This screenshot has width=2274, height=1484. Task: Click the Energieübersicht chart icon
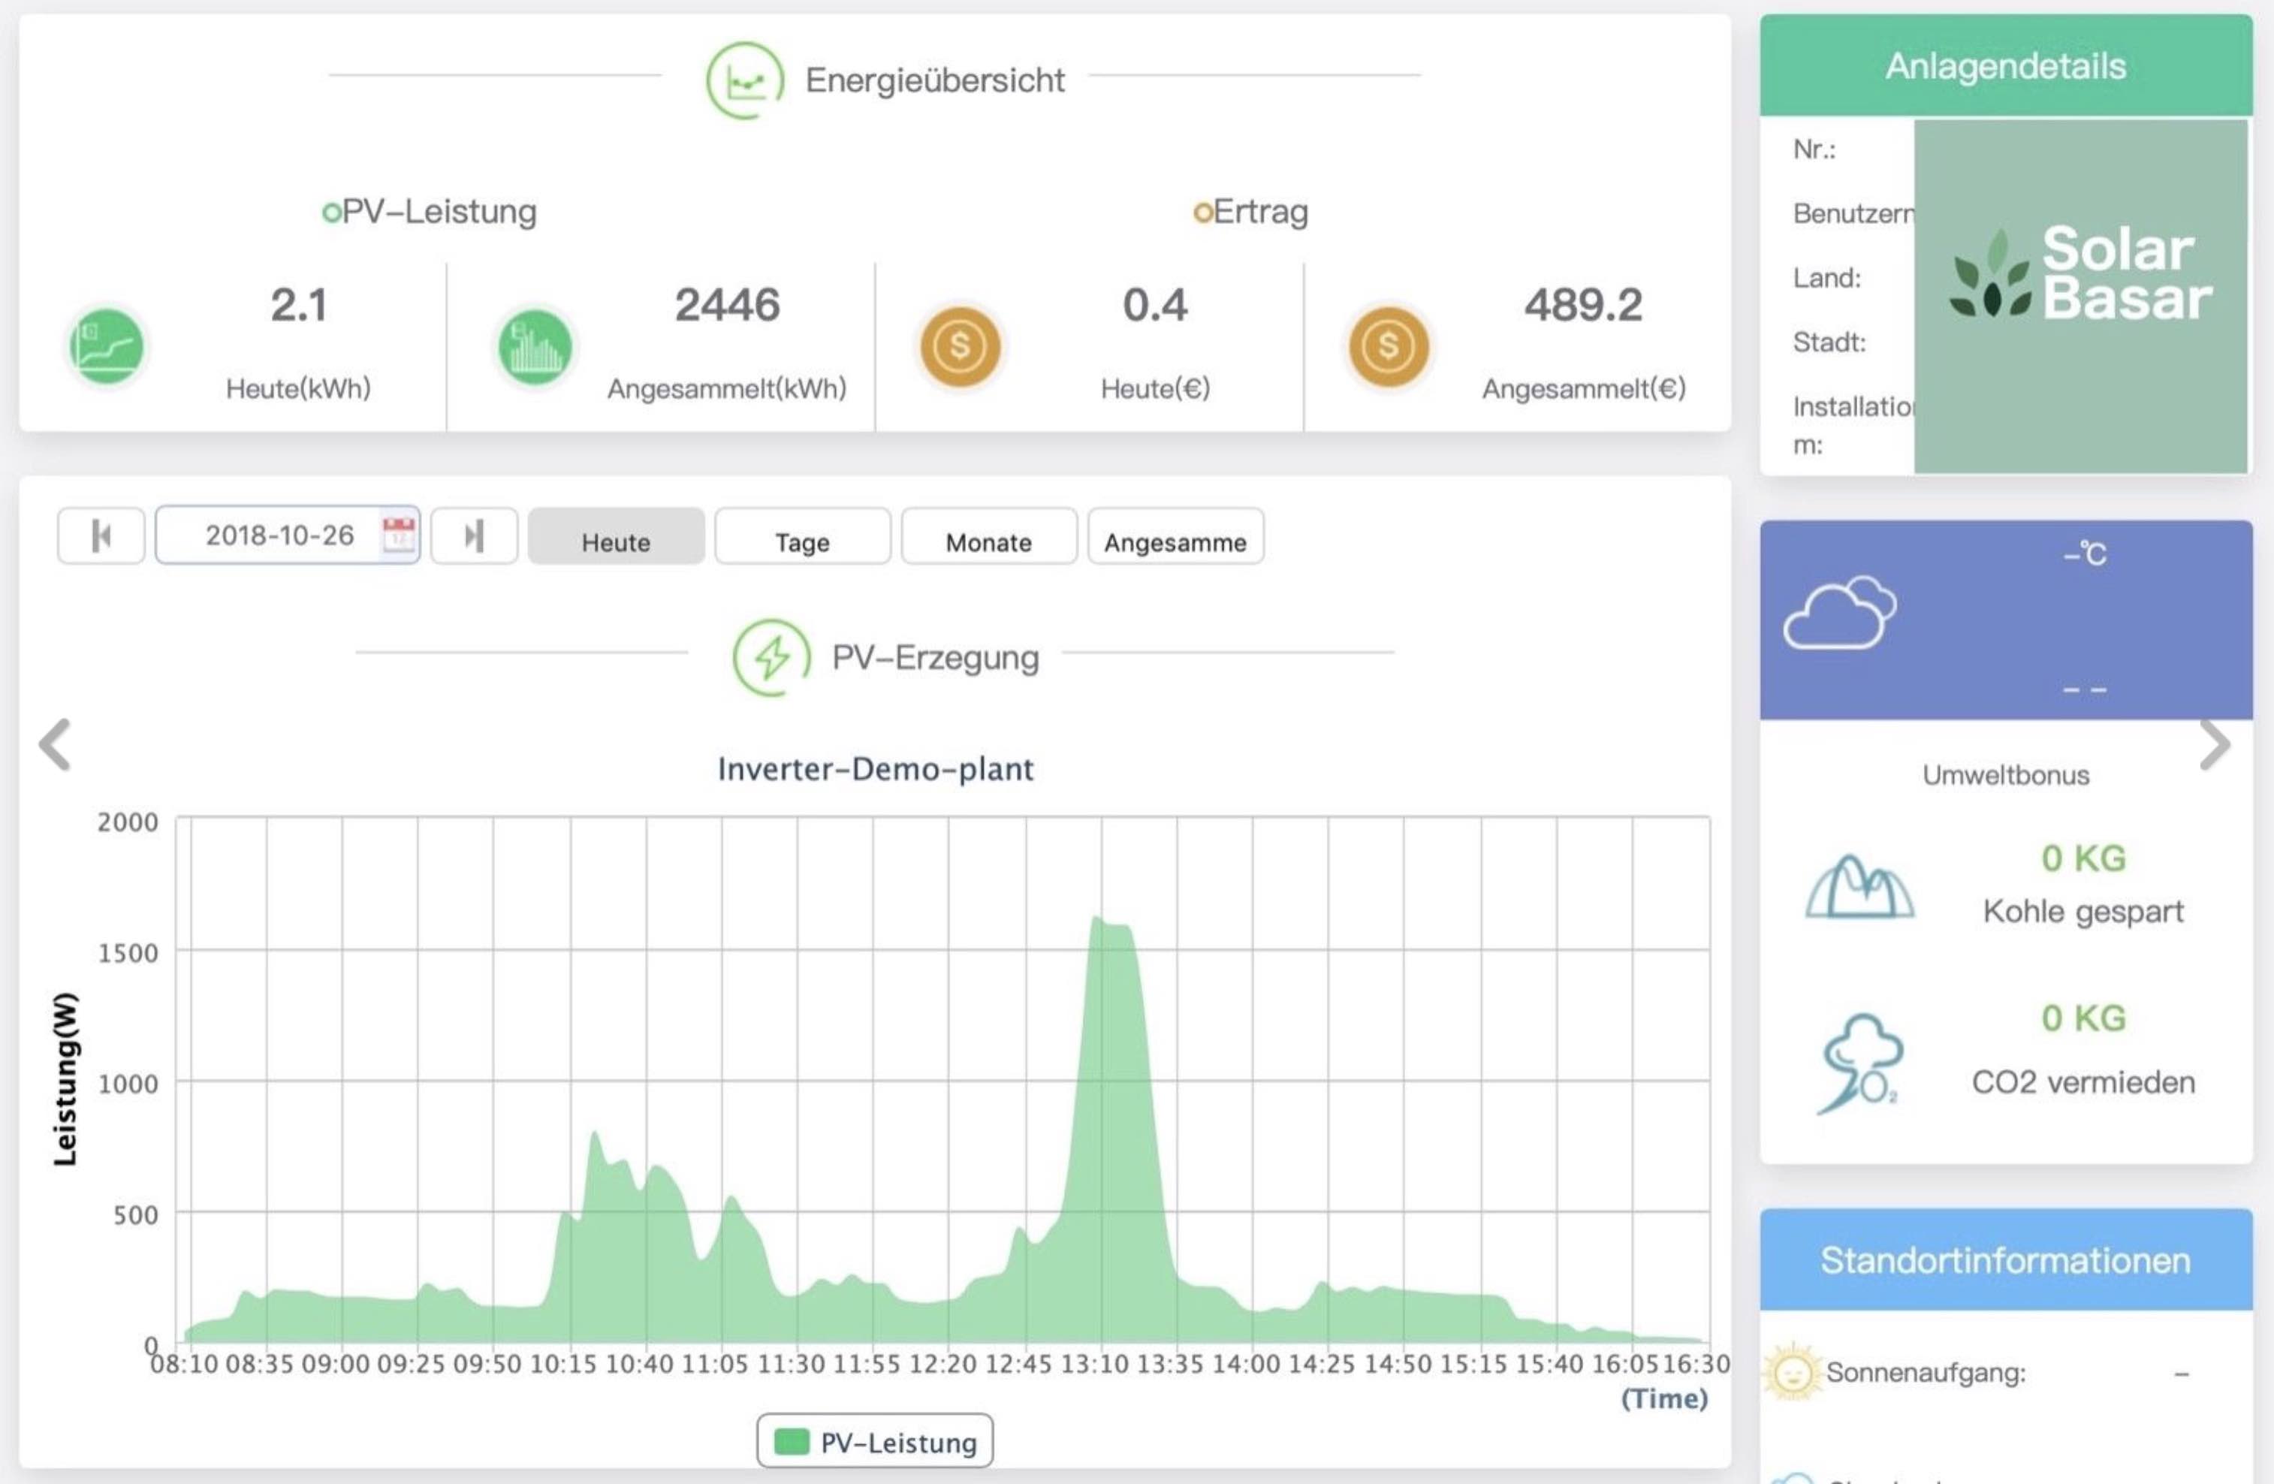[x=744, y=80]
